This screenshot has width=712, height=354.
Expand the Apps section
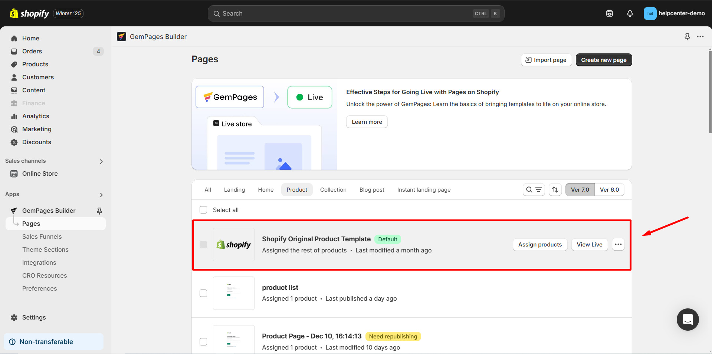[x=101, y=195]
